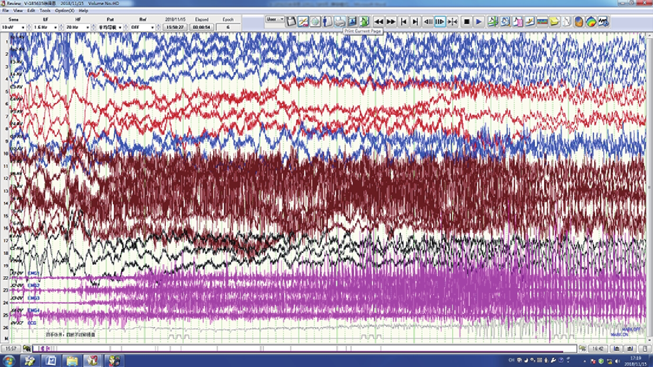This screenshot has width=653, height=367.
Task: Click the recording timeline bar at bottom
Action: click(308, 349)
